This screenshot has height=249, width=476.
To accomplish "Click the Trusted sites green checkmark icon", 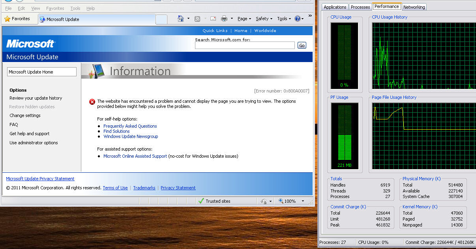I will 201,201.
